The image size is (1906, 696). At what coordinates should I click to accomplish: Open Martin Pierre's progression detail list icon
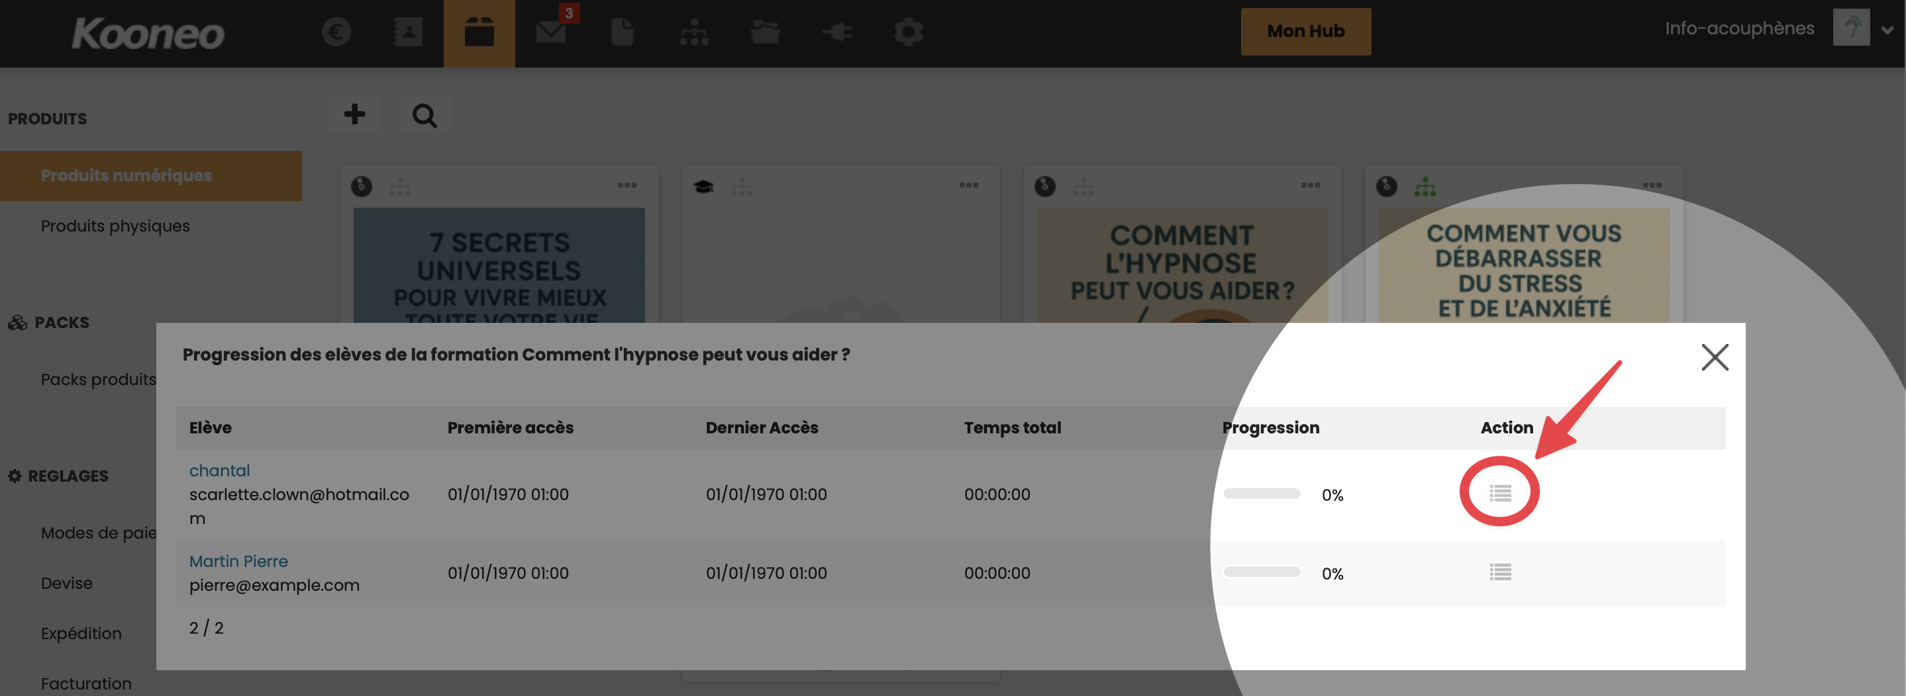coord(1500,572)
